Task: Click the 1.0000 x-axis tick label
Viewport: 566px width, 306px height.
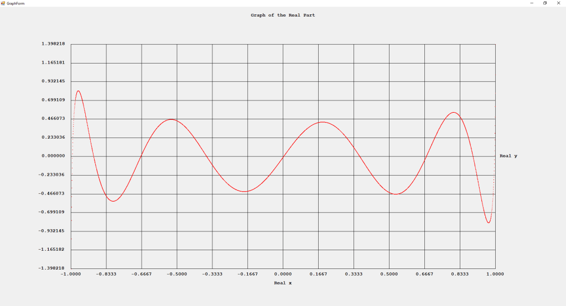Action: click(x=495, y=273)
